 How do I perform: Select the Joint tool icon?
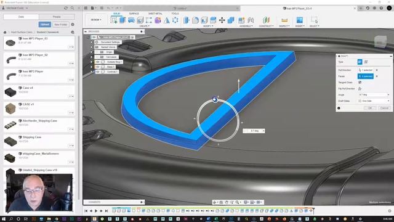pos(251,20)
